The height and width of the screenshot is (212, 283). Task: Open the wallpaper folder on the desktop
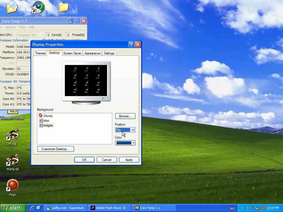(x=64, y=7)
